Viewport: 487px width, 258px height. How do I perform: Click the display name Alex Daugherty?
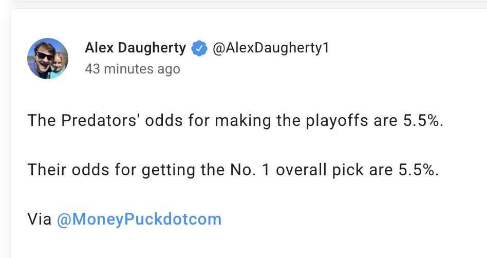[135, 48]
